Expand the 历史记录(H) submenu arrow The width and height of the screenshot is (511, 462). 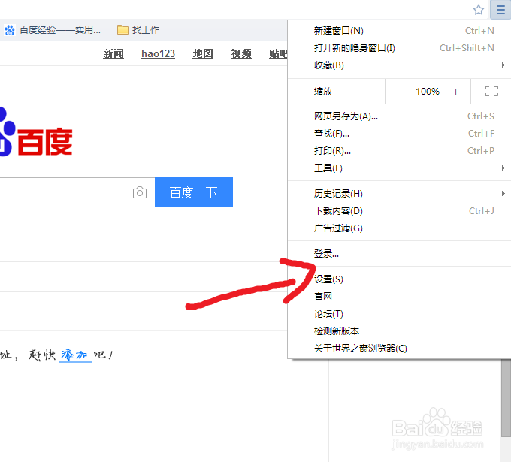(x=503, y=194)
